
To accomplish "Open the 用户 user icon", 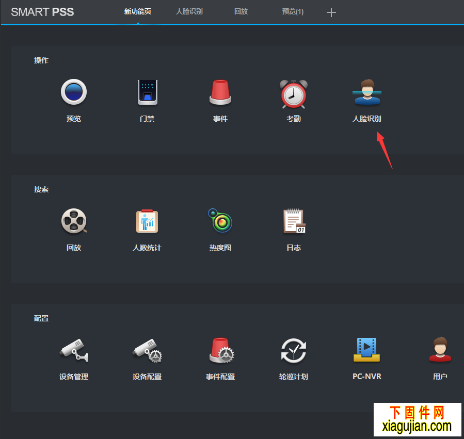I will click(x=440, y=349).
